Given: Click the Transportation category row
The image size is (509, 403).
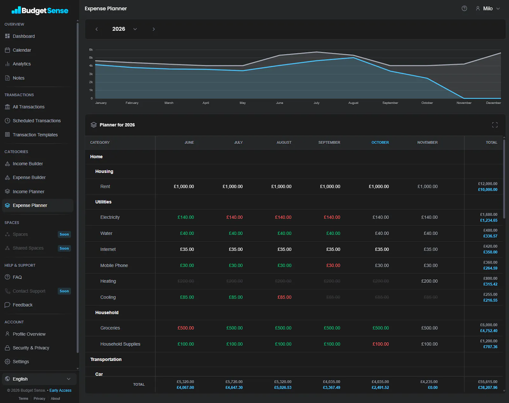Looking at the screenshot, I should coord(294,359).
